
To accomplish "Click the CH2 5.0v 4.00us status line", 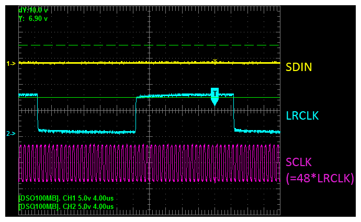I will click(66, 206).
